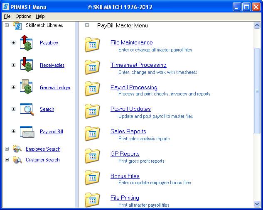Expand the Pay and Bill tree node
Screen dimensions: 263x210
click(13, 131)
